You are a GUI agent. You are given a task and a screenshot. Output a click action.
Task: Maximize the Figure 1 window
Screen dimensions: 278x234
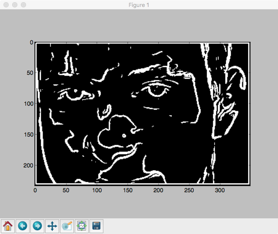[23, 5]
